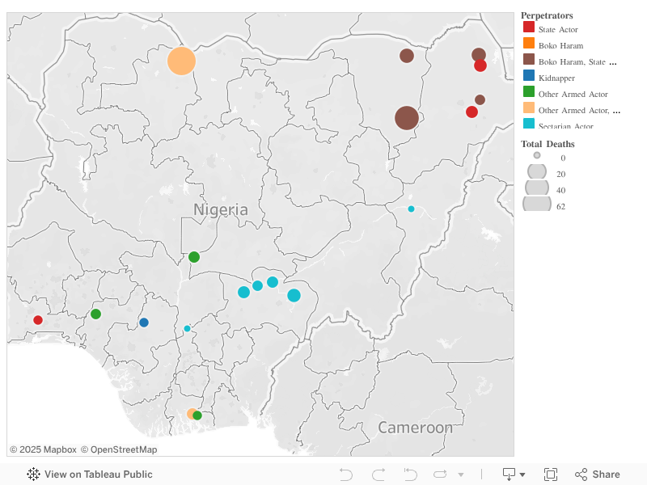Click the Tableau logo icon
Image resolution: width=647 pixels, height=485 pixels.
point(33,474)
